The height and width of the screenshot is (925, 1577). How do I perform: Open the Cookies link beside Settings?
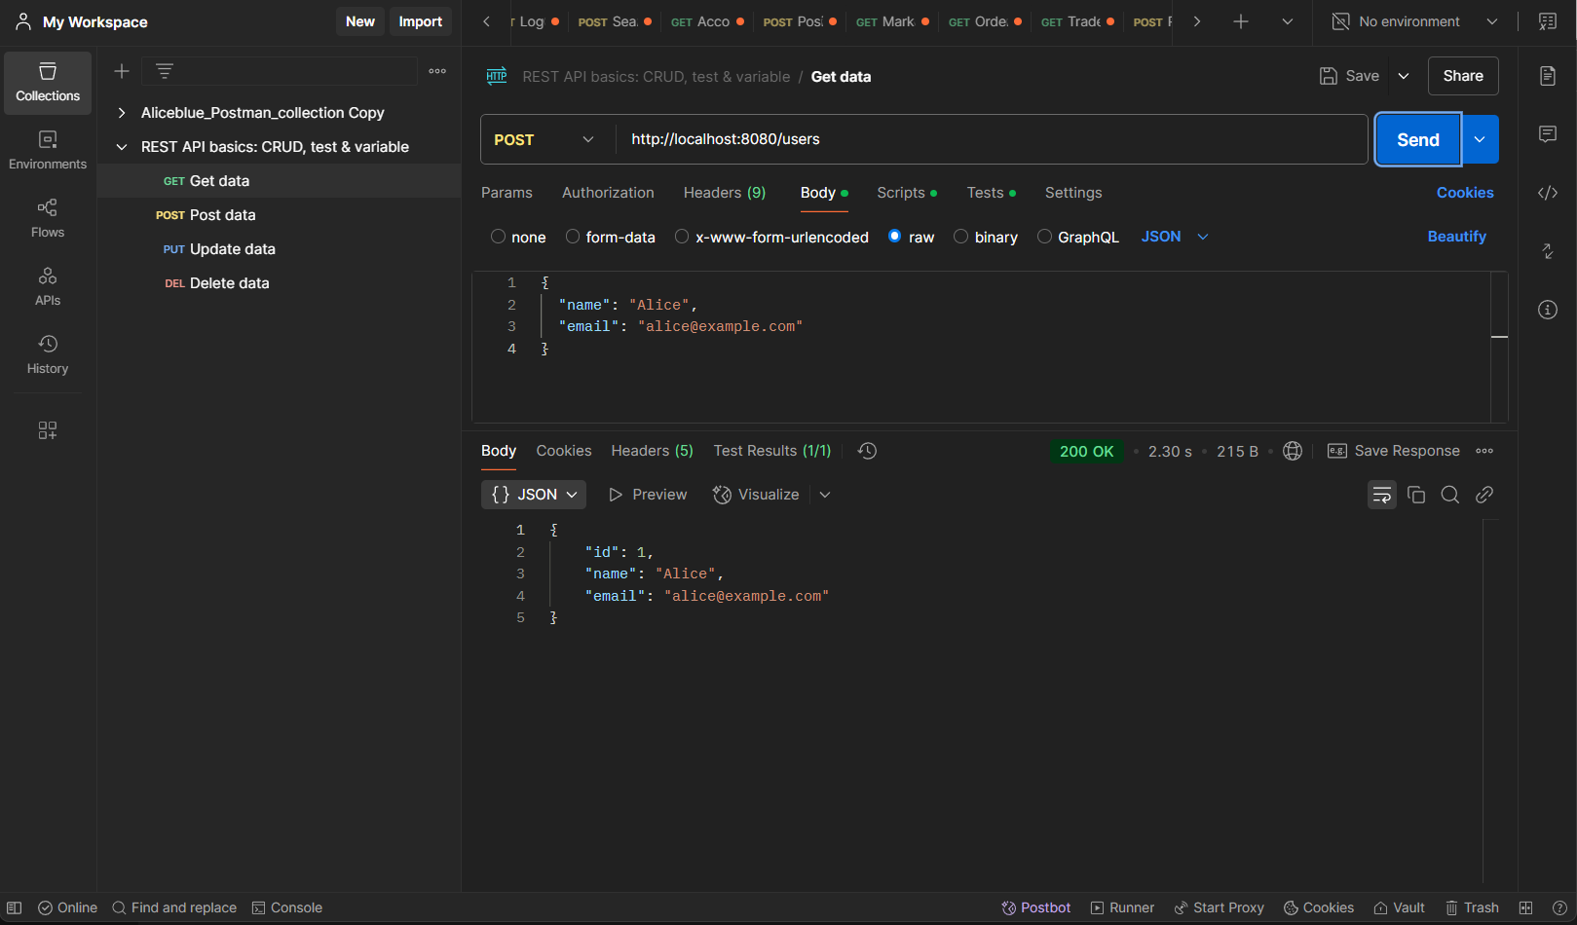click(x=1465, y=193)
